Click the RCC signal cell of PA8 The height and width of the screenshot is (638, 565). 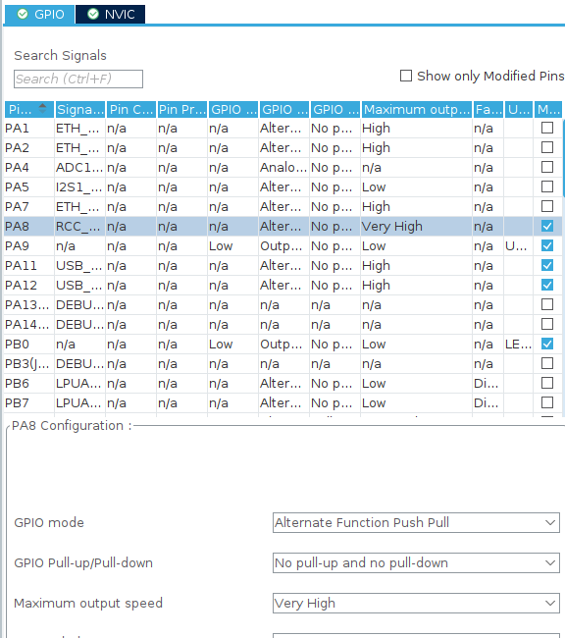80,226
